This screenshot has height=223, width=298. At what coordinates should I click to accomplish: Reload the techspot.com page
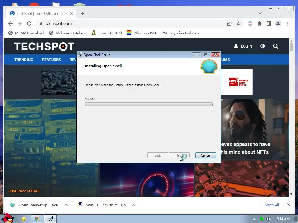click(x=29, y=24)
